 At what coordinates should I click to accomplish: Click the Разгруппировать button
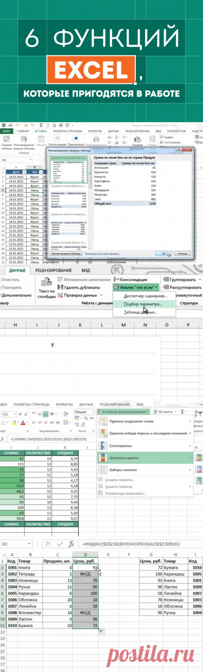click(x=182, y=287)
